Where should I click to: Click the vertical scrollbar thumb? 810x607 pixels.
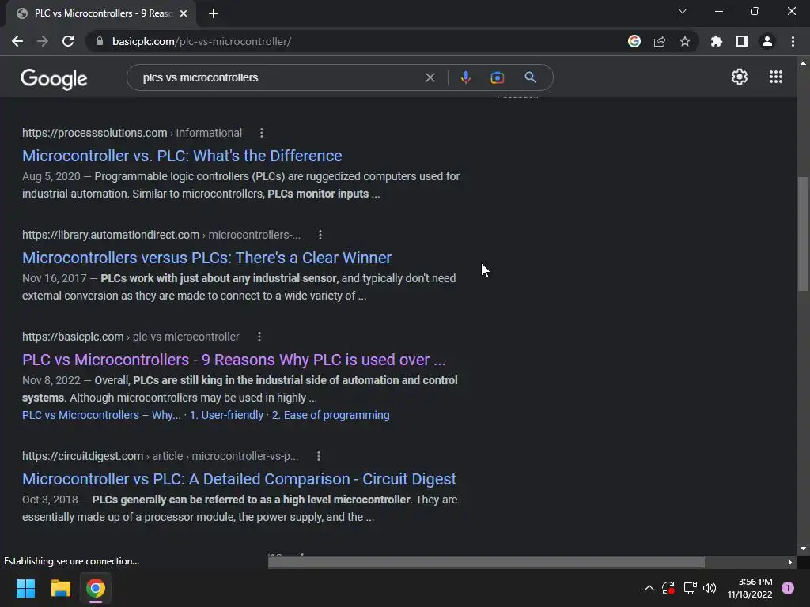pos(803,234)
